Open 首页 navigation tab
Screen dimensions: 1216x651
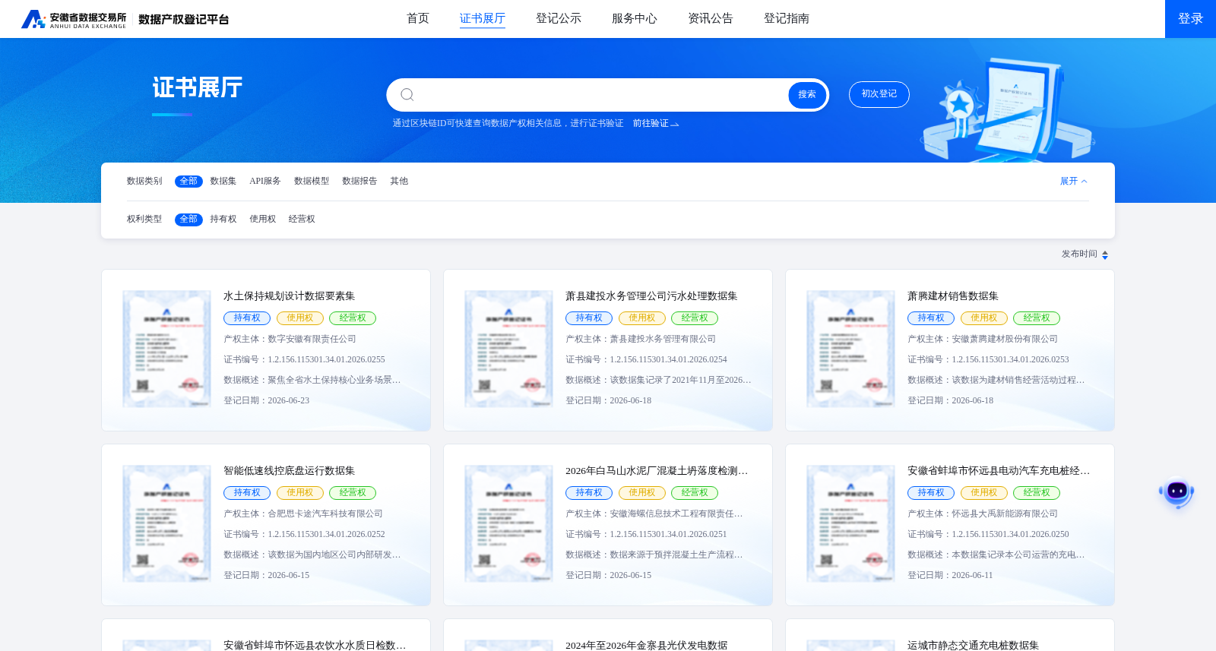point(418,18)
